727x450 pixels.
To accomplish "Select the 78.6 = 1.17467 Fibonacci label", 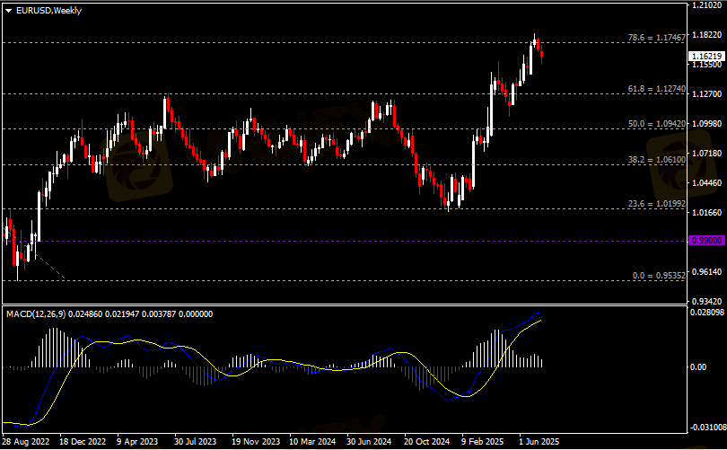I will [656, 38].
